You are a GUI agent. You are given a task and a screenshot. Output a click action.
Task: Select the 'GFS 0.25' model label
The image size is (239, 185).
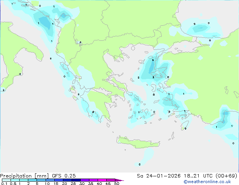point(64,176)
